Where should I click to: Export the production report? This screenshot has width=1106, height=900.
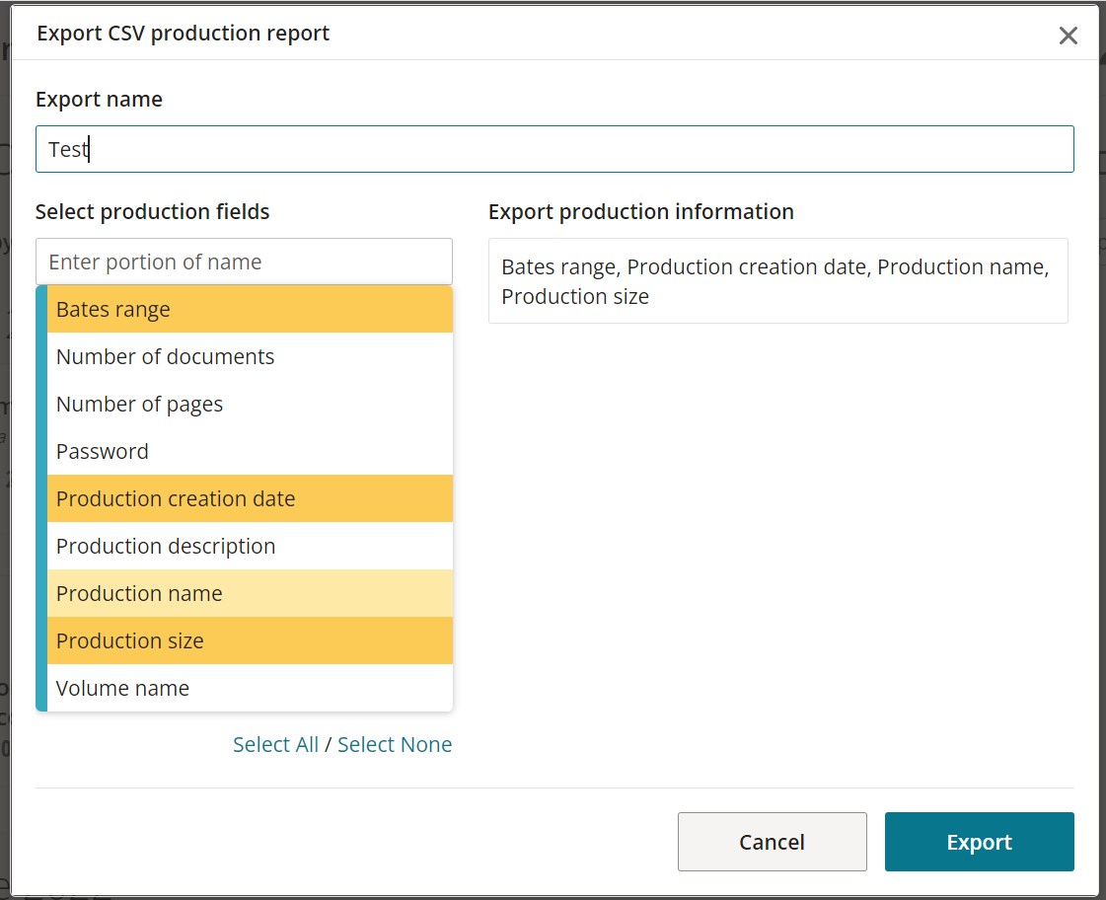[x=979, y=842]
